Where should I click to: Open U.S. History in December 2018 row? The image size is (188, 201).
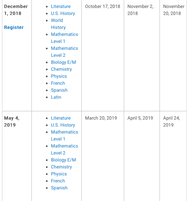pyautogui.click(x=63, y=13)
